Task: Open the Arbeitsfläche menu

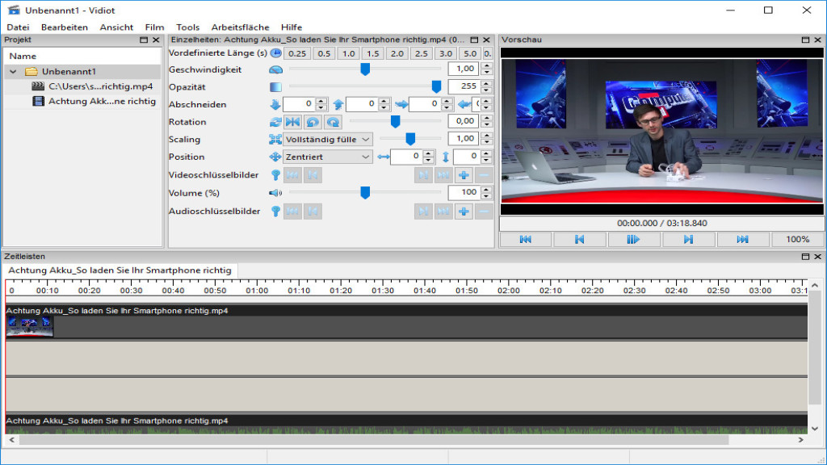Action: pyautogui.click(x=240, y=27)
